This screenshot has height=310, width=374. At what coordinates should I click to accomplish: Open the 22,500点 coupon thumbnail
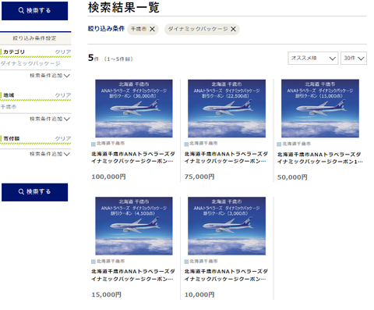[x=227, y=109]
